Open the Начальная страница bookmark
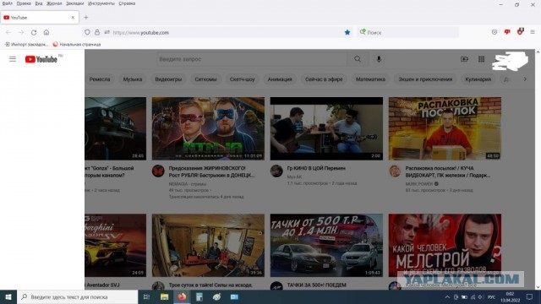The width and height of the screenshot is (541, 304). point(77,44)
